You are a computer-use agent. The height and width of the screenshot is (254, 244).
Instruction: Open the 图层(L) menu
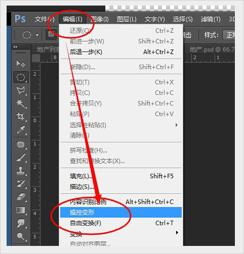[x=127, y=19]
